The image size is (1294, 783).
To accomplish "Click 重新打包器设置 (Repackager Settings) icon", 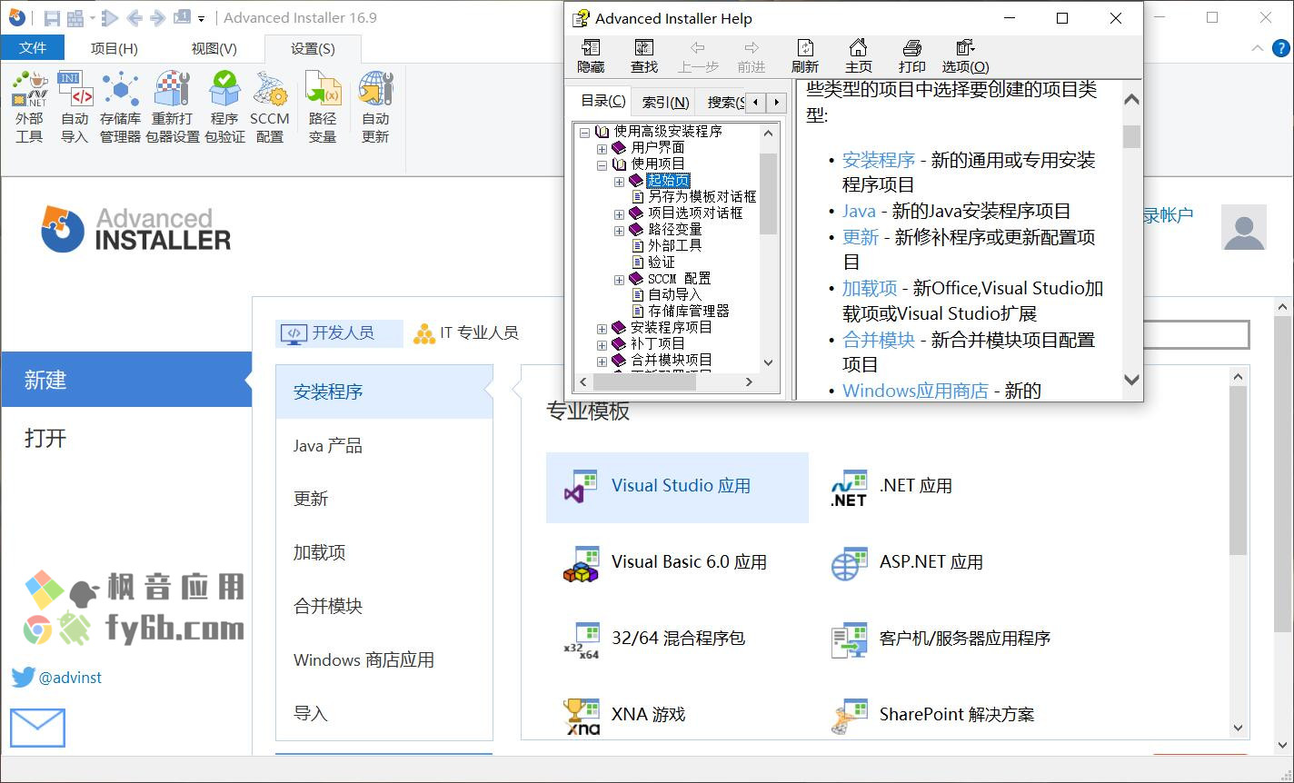I will tap(173, 107).
